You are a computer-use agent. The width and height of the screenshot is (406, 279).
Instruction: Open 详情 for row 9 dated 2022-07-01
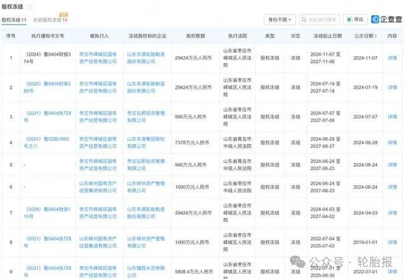click(x=392, y=272)
